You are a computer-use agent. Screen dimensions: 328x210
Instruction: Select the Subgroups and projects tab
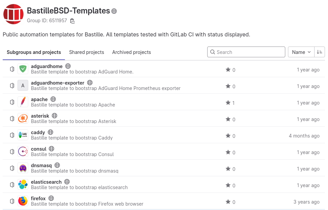point(34,52)
